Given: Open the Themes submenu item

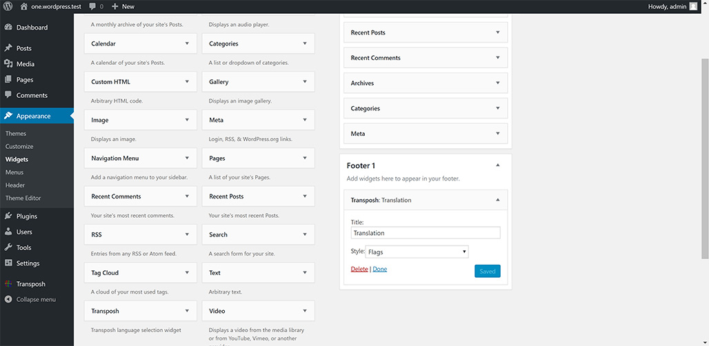Looking at the screenshot, I should pyautogui.click(x=16, y=134).
